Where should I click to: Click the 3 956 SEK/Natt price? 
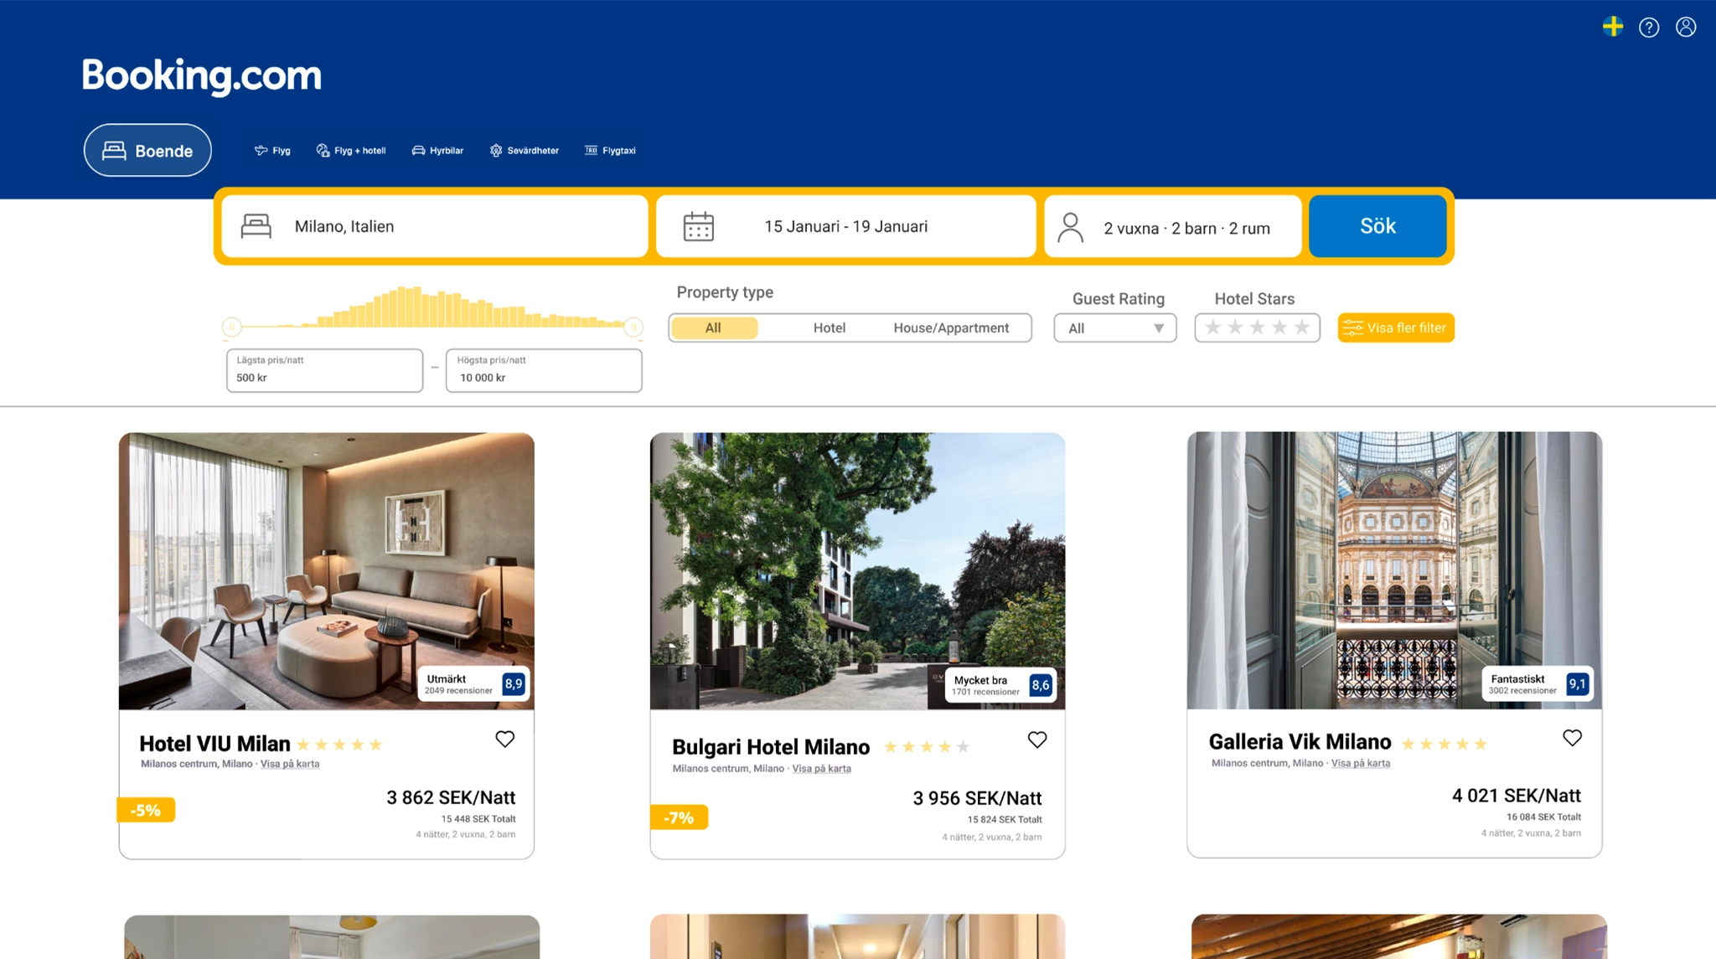tap(977, 798)
